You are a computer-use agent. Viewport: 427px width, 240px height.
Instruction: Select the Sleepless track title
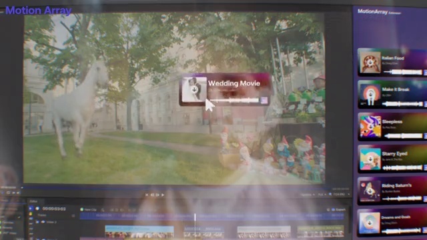pyautogui.click(x=392, y=121)
